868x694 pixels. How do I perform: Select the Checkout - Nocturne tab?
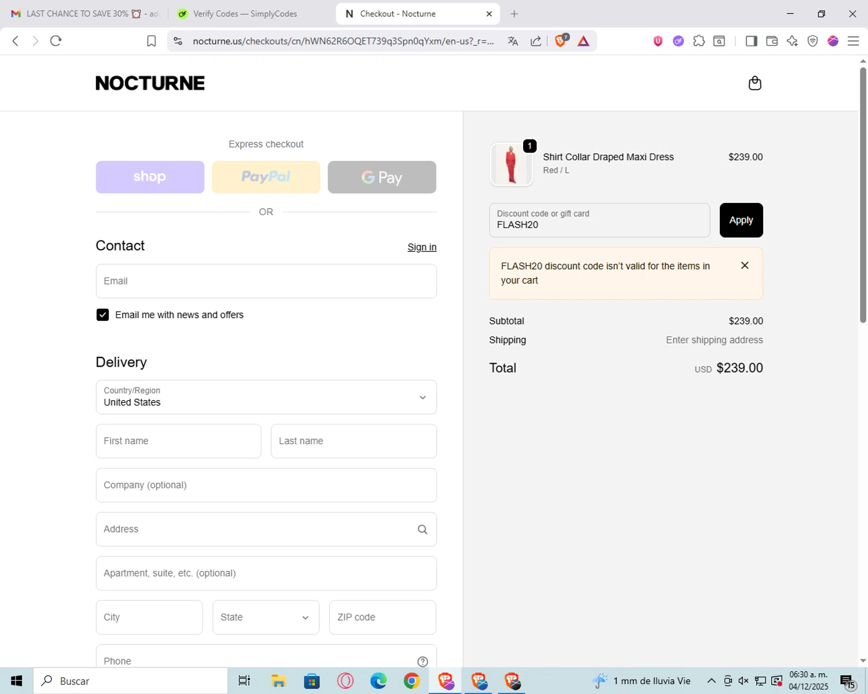(417, 14)
